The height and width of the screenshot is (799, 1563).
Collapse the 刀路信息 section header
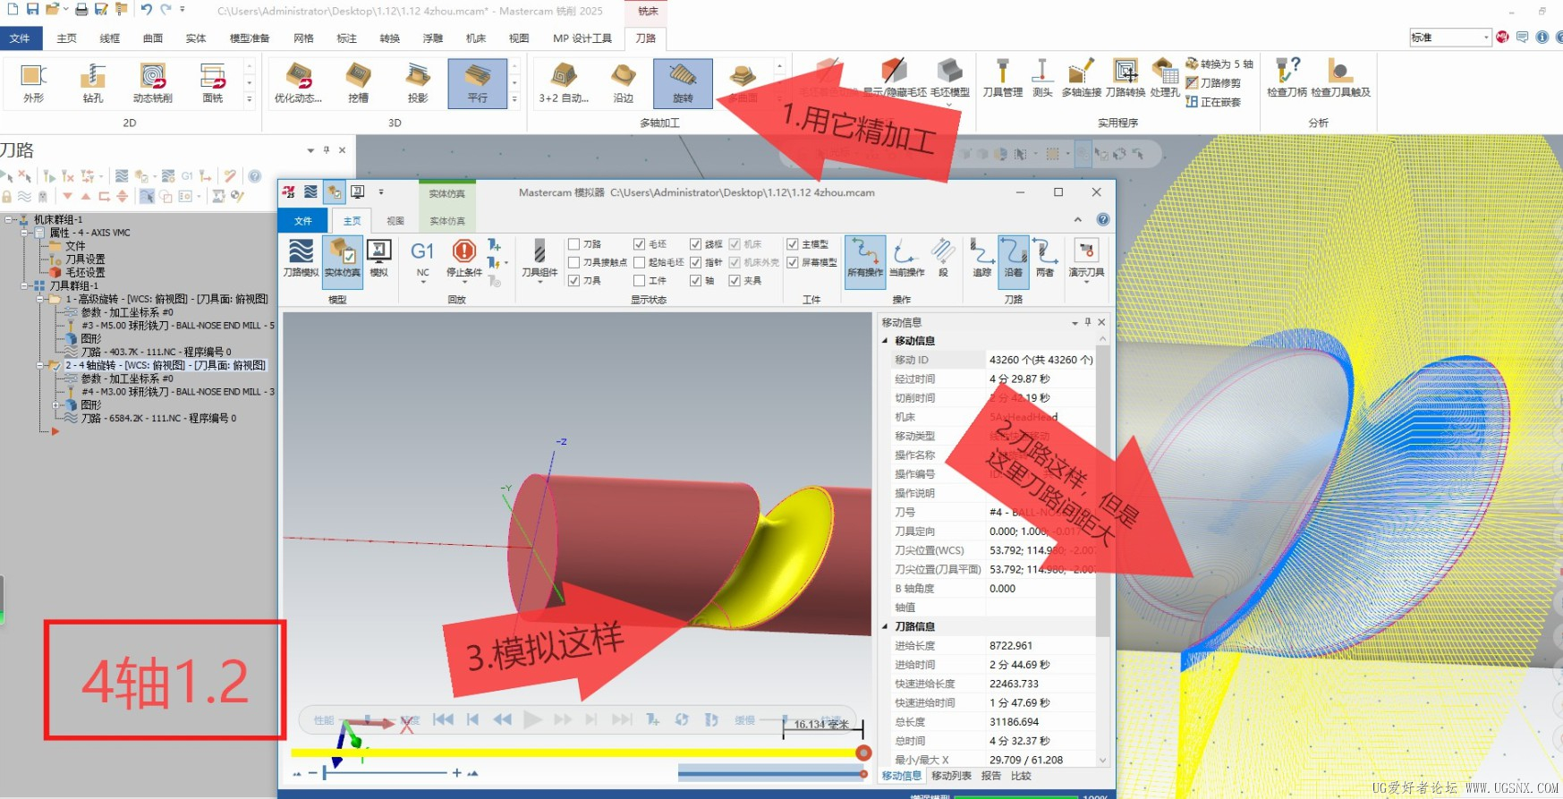(x=886, y=626)
